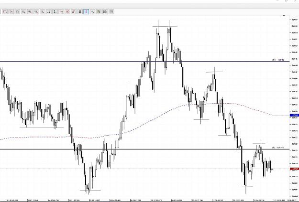Click the last gray grid toolbar icon
Viewport: 299px width, 202px height.
[x=111, y=12]
